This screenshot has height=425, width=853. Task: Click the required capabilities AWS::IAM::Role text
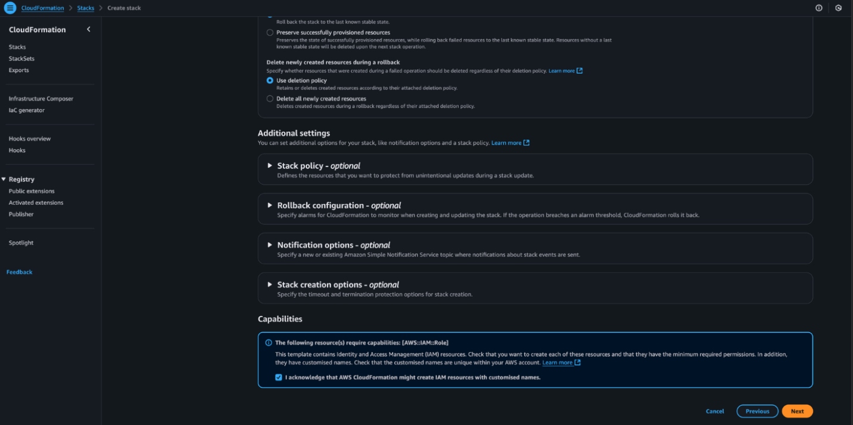[x=362, y=343]
